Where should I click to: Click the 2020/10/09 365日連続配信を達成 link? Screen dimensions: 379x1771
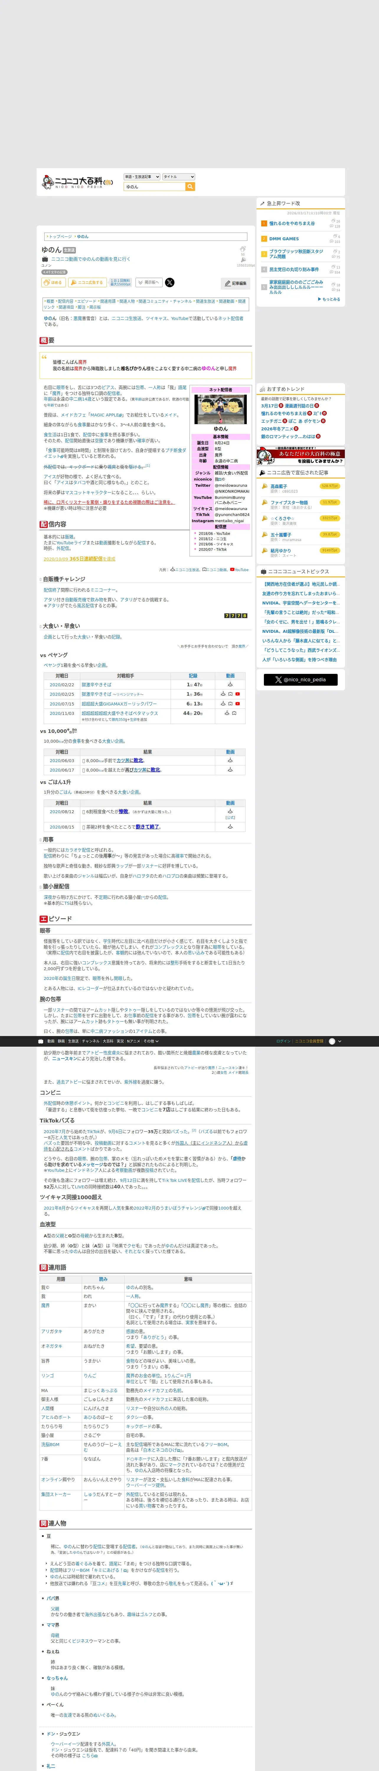pyautogui.click(x=79, y=559)
